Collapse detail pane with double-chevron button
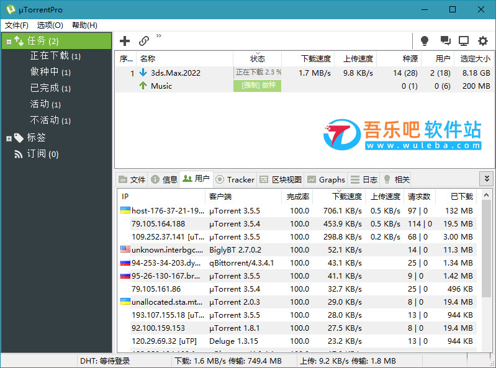The image size is (496, 368). tap(487, 179)
